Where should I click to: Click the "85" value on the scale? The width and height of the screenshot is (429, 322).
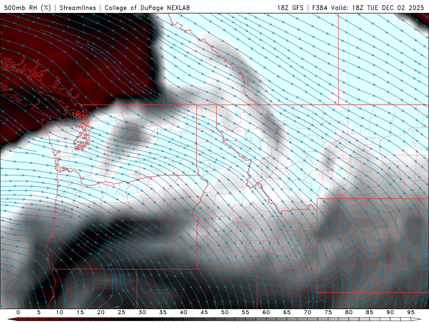pyautogui.click(x=369, y=312)
